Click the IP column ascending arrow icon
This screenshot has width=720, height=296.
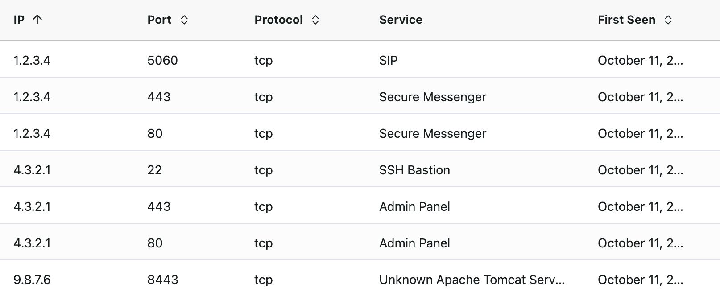coord(37,20)
